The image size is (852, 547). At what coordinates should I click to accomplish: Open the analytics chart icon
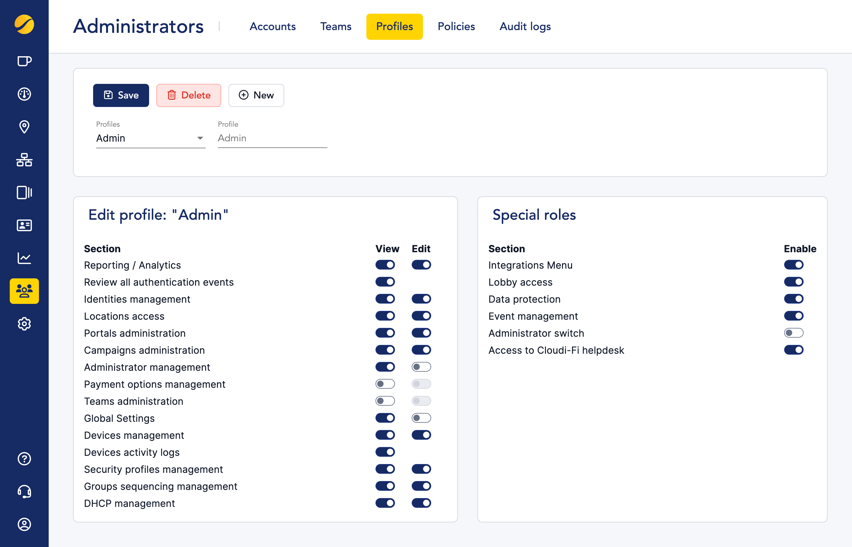(x=24, y=258)
